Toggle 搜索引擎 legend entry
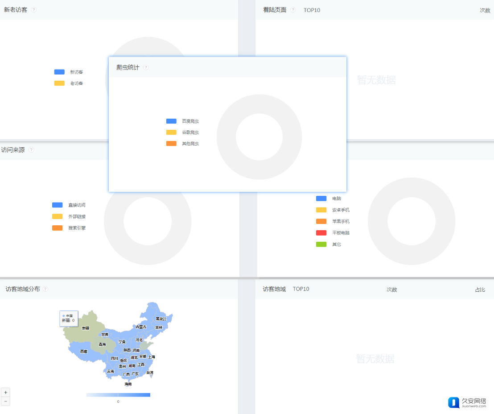Viewport: 494px width, 414px height. click(69, 228)
